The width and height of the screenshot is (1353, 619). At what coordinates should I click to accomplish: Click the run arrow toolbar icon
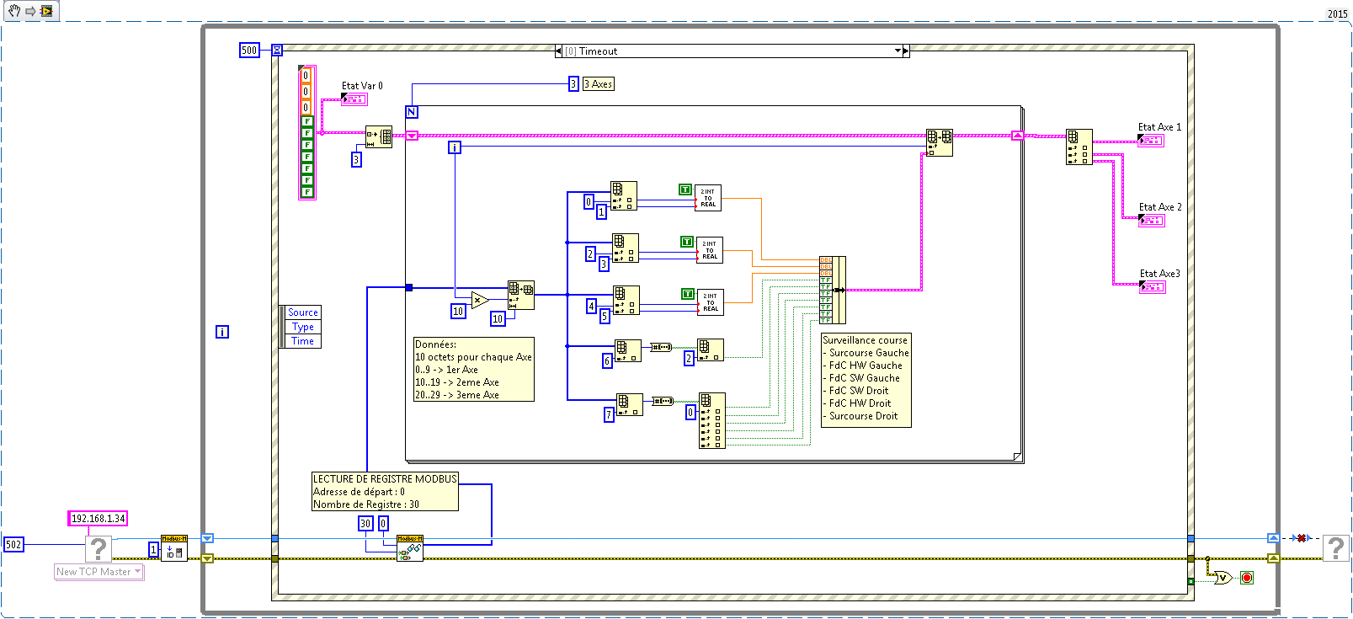pos(30,11)
